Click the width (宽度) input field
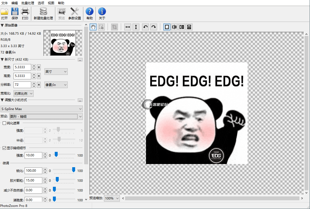 [22, 67]
